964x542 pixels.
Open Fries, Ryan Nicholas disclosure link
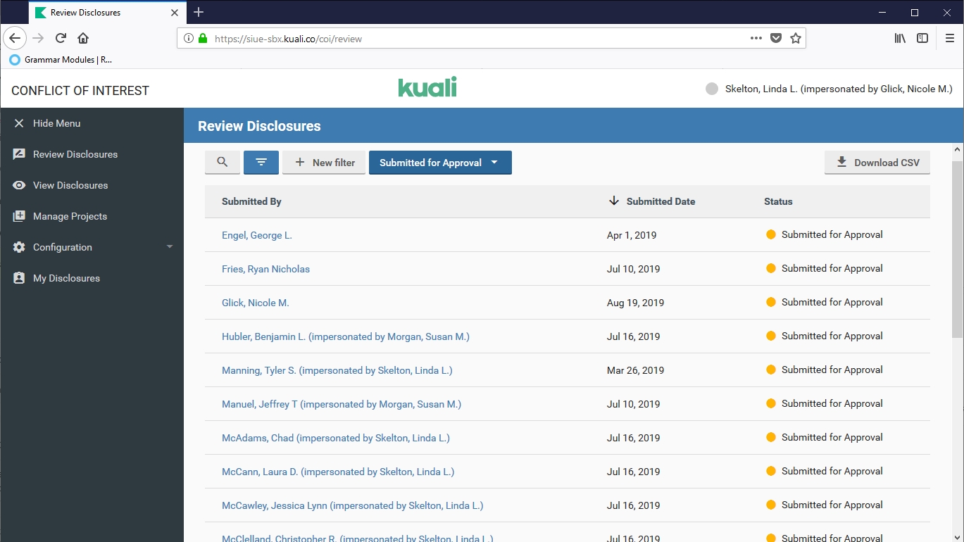(265, 269)
